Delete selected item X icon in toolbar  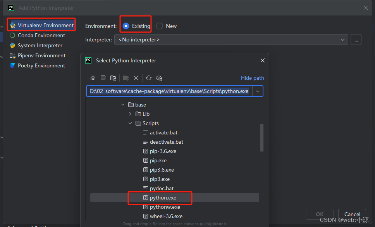136,78
